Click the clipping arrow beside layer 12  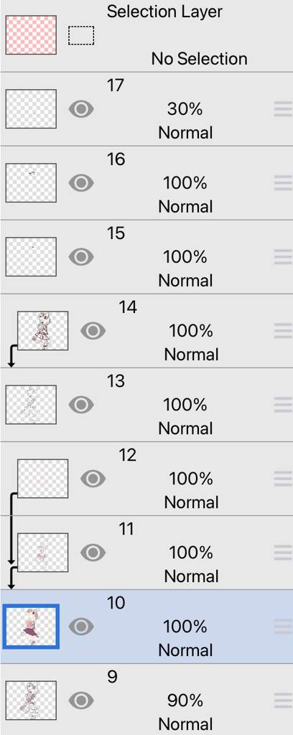(12, 528)
